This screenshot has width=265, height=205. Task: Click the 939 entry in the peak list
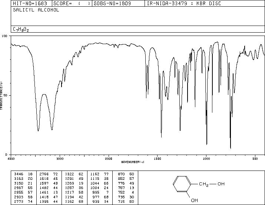[x=96, y=201]
